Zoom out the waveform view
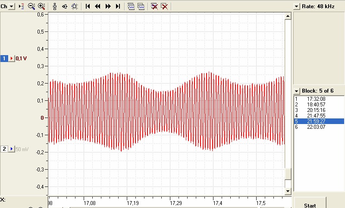This screenshot has width=345, height=208. pyautogui.click(x=31, y=6)
